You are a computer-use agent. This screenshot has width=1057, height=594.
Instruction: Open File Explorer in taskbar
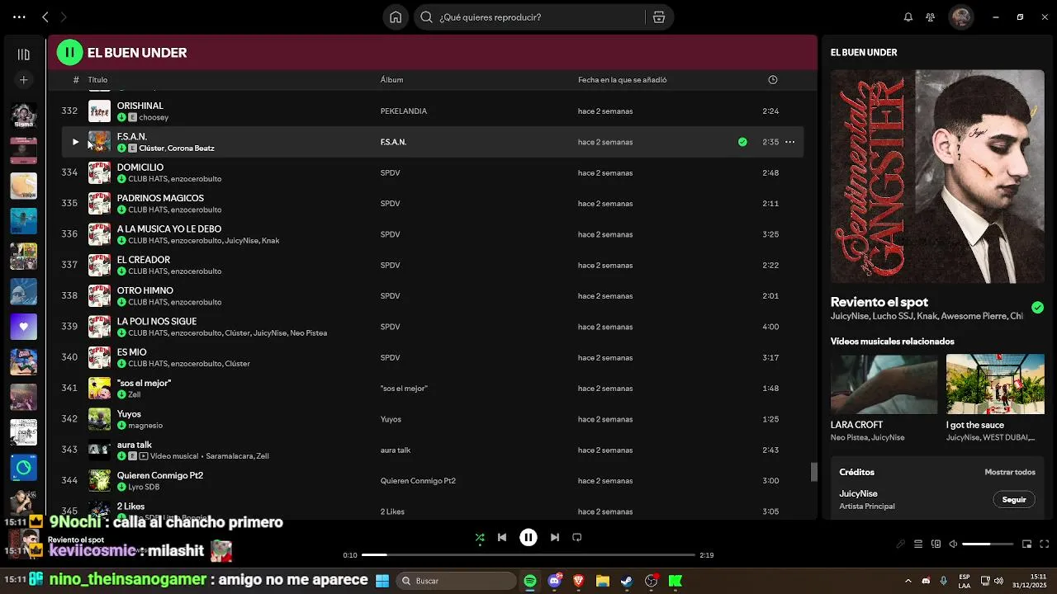click(603, 581)
